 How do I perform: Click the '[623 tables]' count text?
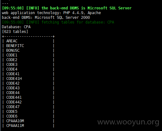[15, 32]
